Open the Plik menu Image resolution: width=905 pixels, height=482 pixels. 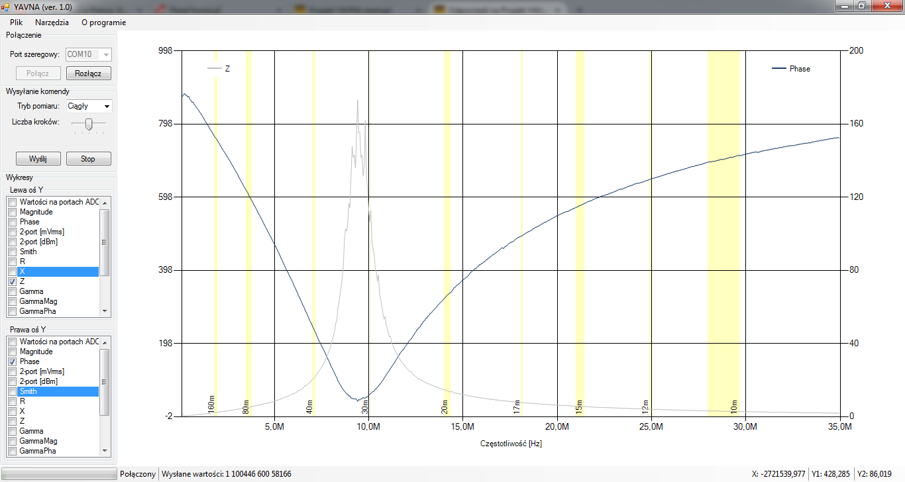[17, 23]
